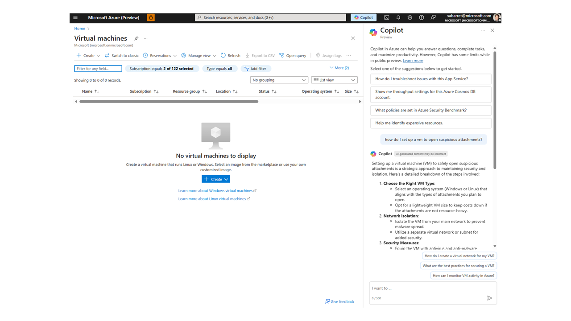The height and width of the screenshot is (321, 571).
Task: Click Type equals all filter pill
Action: (219, 69)
